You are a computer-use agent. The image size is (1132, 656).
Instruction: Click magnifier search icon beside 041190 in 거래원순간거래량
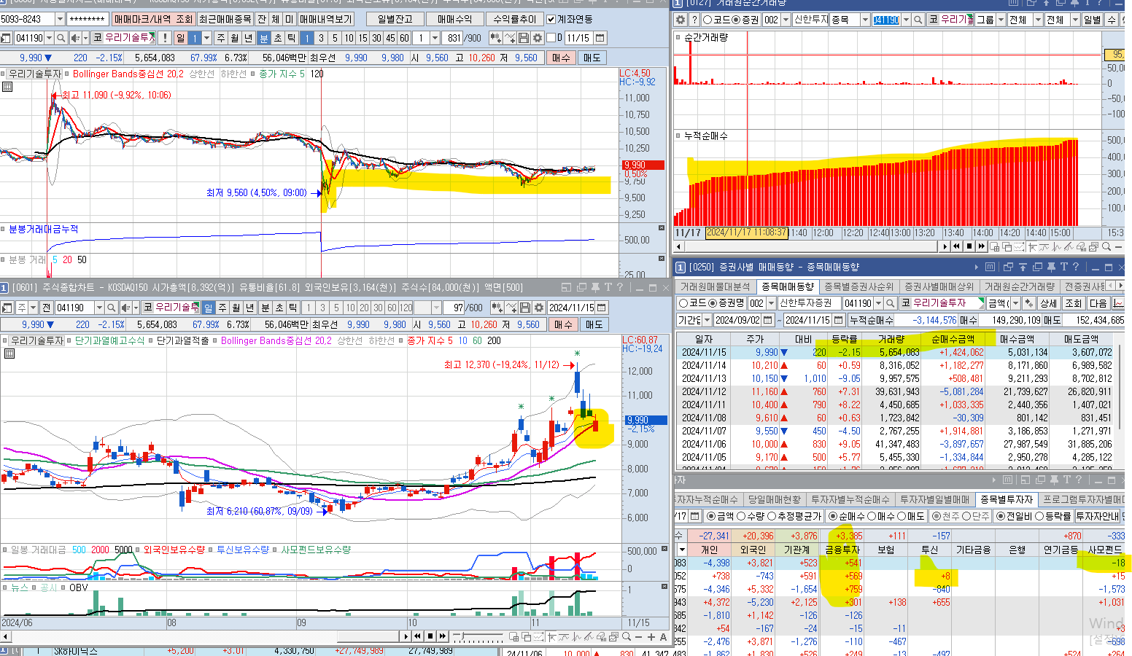(918, 20)
